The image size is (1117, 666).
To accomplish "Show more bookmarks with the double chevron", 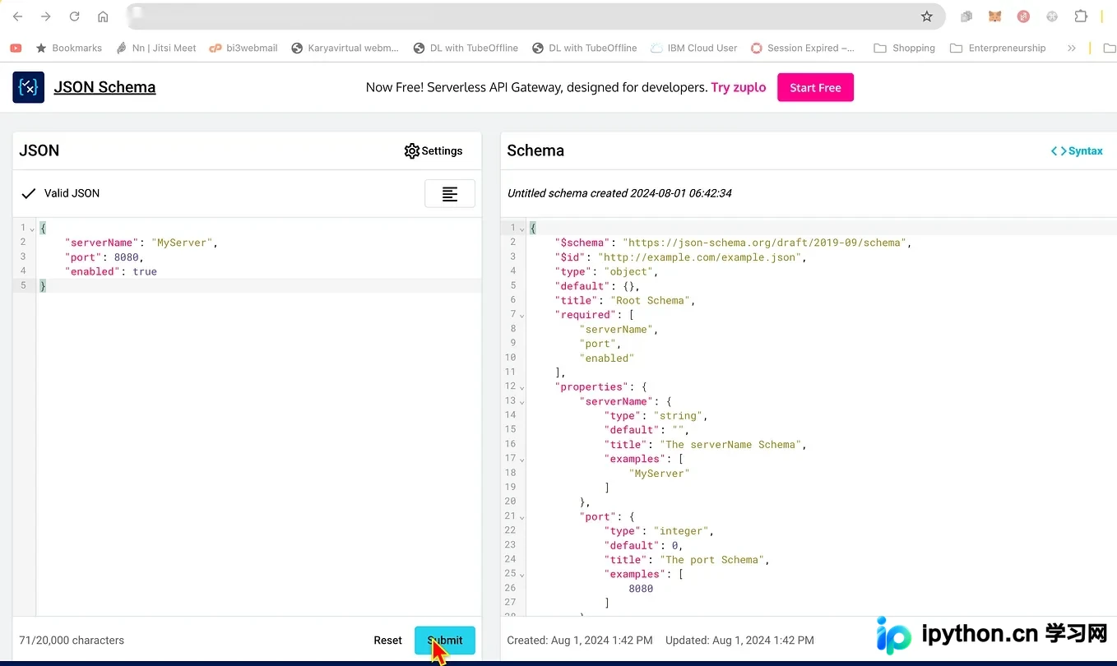I will coord(1072,49).
